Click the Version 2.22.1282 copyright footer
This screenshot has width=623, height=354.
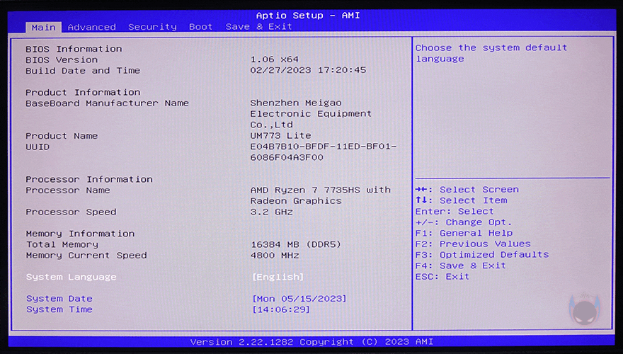point(311,342)
